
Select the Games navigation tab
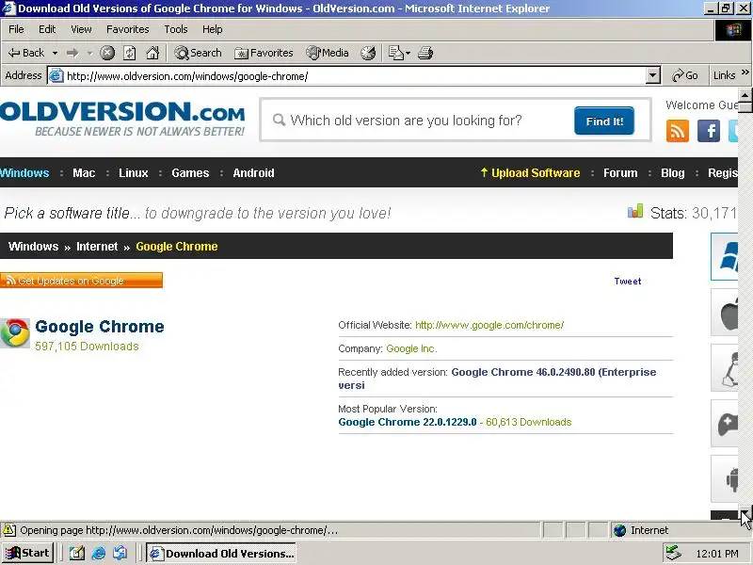pos(190,173)
